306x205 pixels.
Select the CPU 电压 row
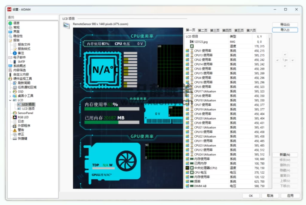coord(227,172)
